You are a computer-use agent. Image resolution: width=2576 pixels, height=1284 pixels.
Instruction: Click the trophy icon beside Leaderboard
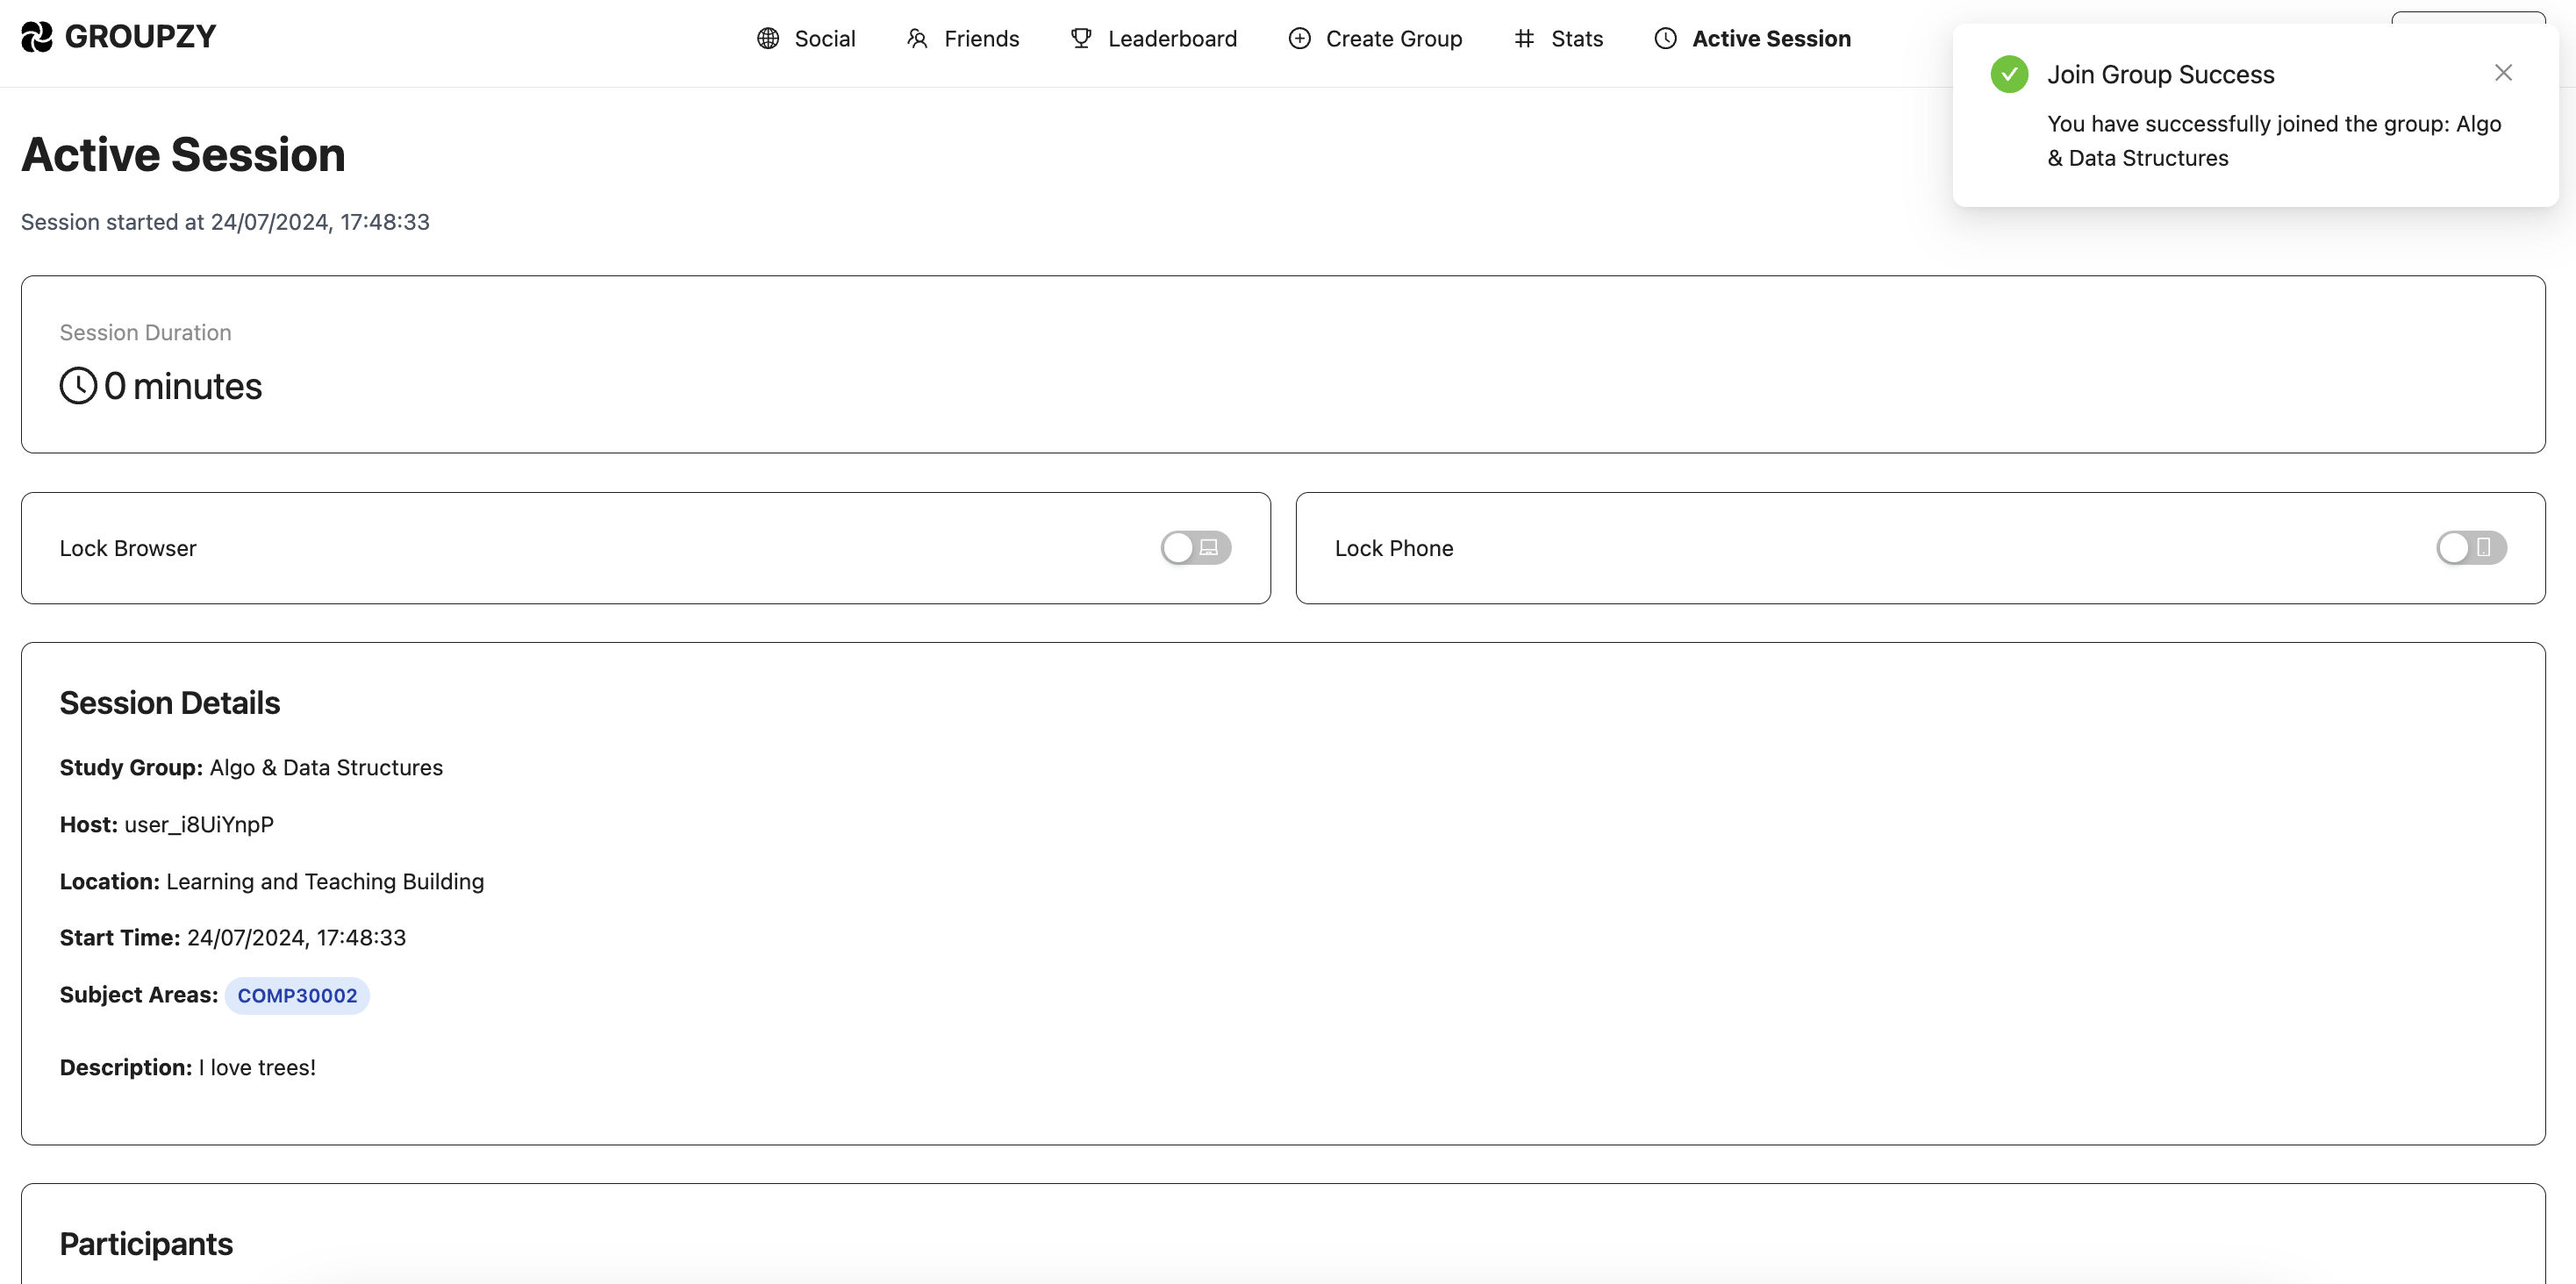1080,39
